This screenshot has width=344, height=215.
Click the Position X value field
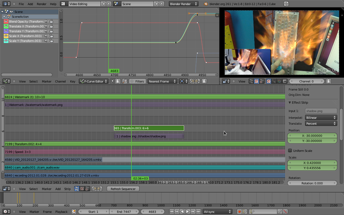(x=312, y=135)
